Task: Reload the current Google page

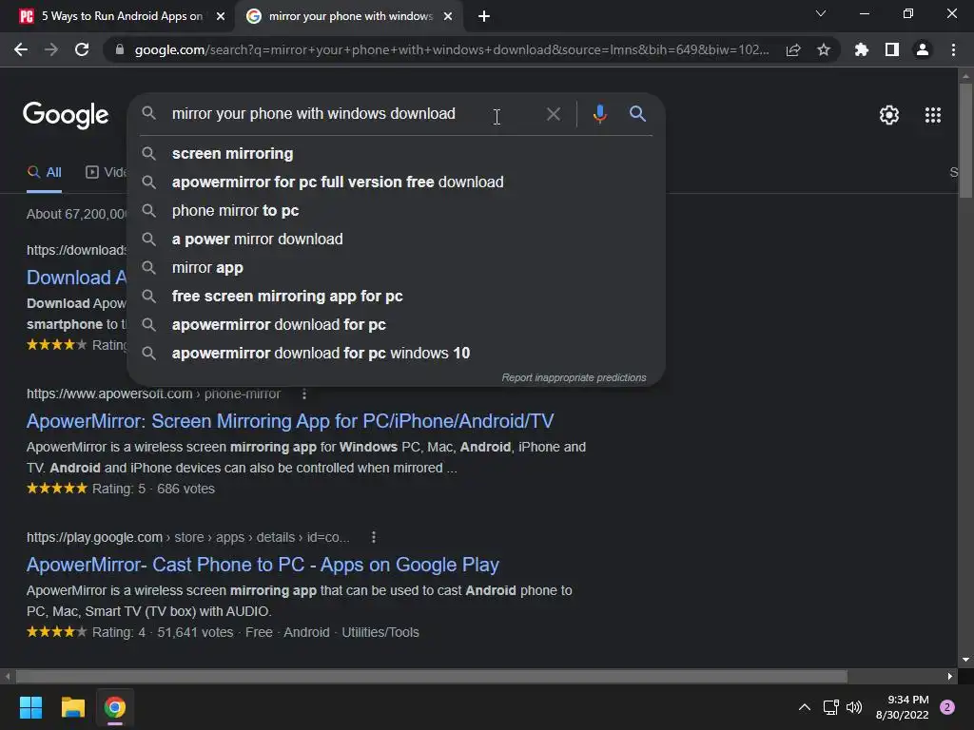Action: tap(82, 49)
